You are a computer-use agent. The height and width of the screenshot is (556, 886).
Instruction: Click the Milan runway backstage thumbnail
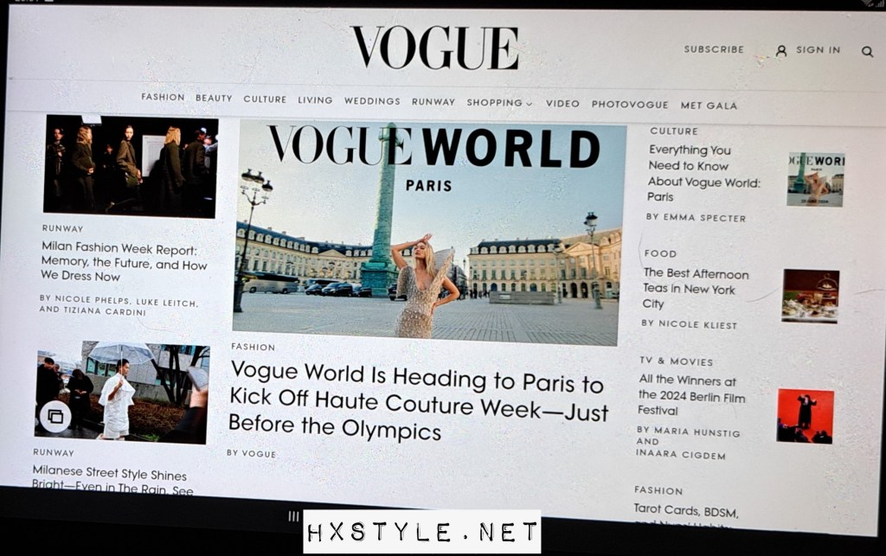pos(131,166)
